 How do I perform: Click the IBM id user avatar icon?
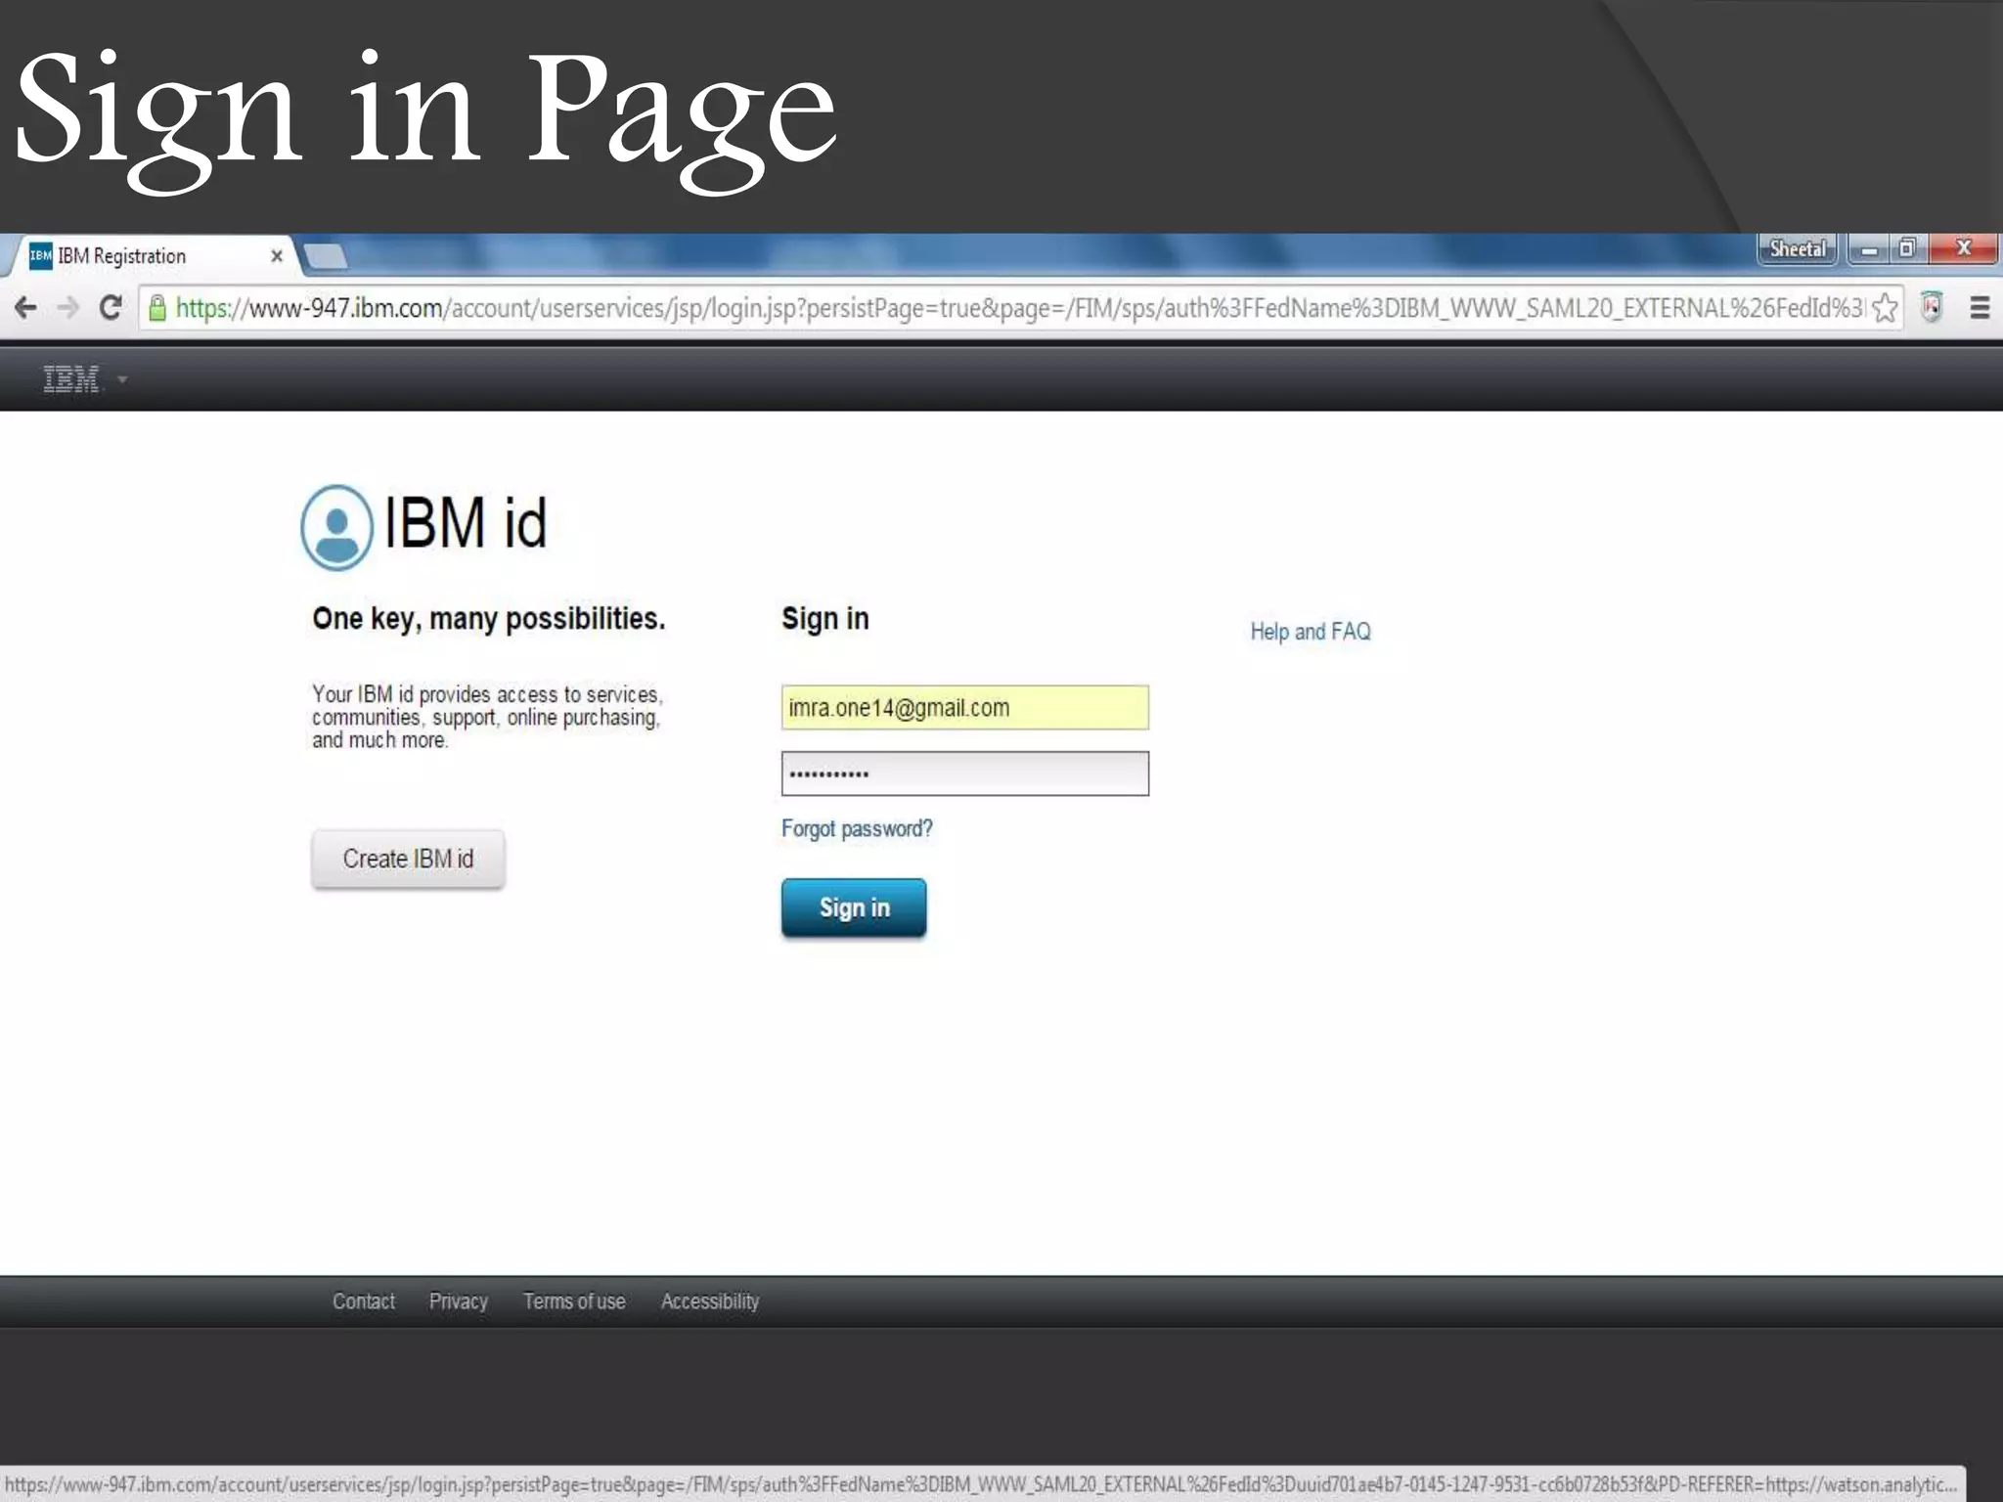(x=336, y=527)
